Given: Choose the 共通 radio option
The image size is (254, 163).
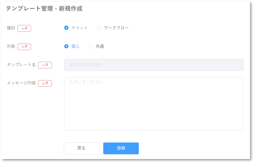Looking at the screenshot, I should pos(91,46).
